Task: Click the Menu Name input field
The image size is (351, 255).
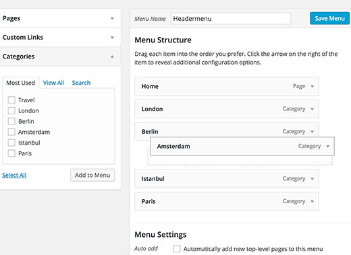Action: [x=230, y=18]
